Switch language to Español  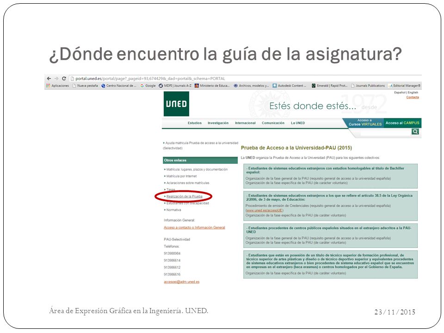point(400,92)
